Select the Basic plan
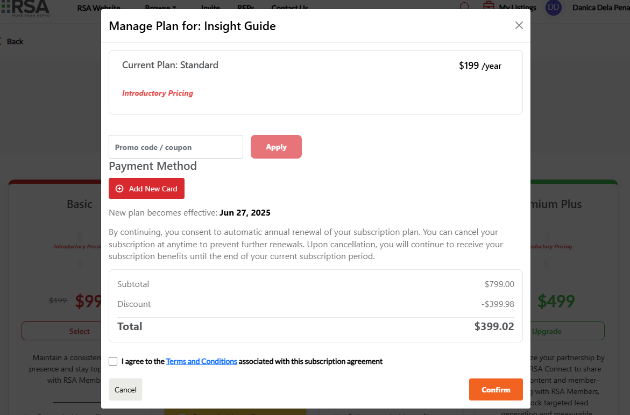Screen dimensions: 630x415 click(61, 331)
